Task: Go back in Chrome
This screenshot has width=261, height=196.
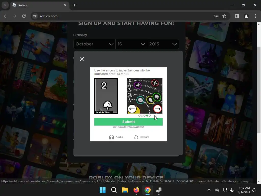Action: tap(6, 16)
